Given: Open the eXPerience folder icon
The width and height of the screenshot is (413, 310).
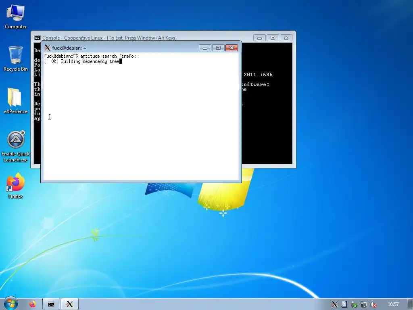Looking at the screenshot, I should coord(16,101).
